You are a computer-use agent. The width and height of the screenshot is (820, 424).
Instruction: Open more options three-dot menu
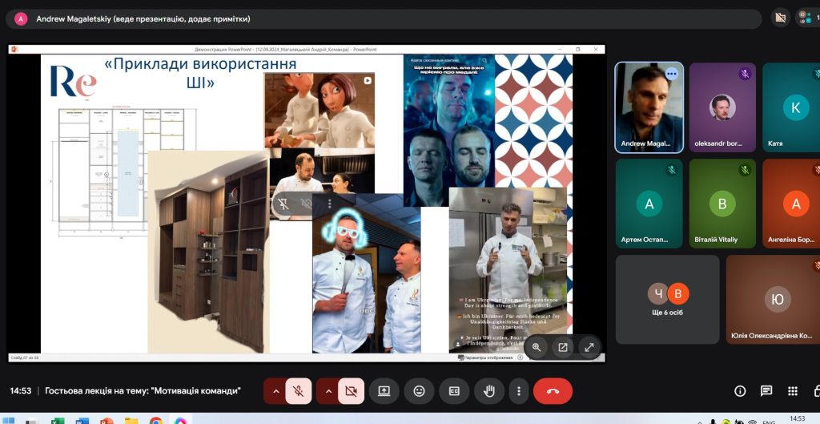coord(519,391)
